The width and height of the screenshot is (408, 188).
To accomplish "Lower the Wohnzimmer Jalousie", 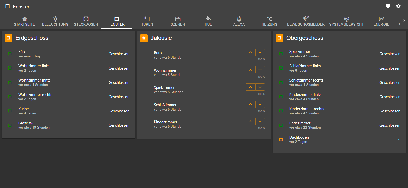I will pyautogui.click(x=260, y=70).
